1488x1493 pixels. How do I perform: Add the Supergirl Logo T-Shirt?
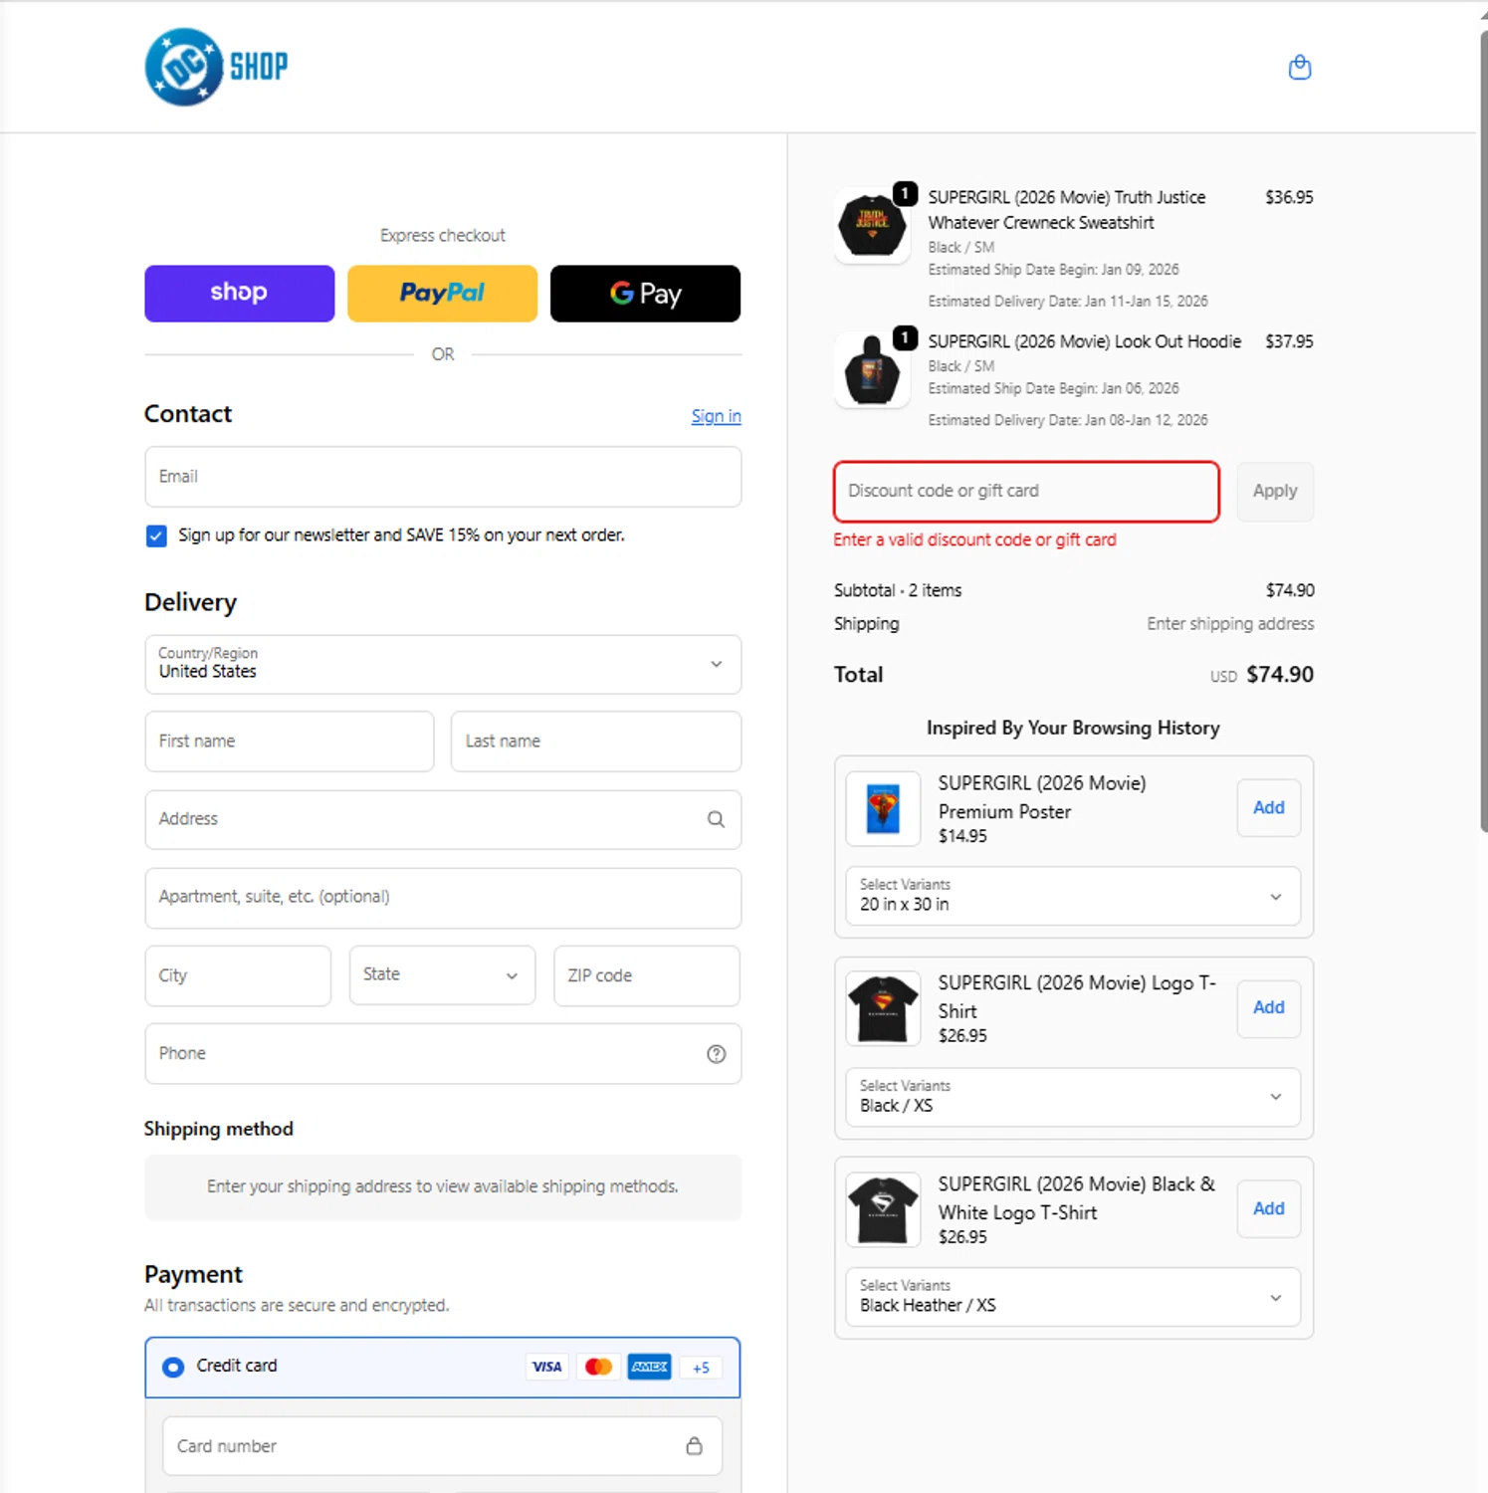point(1269,1007)
